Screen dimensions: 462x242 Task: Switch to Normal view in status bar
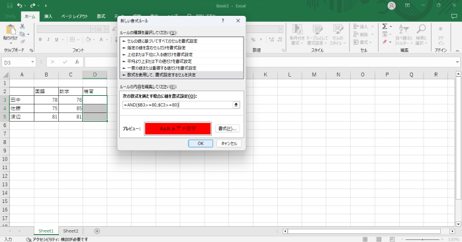(x=365, y=239)
